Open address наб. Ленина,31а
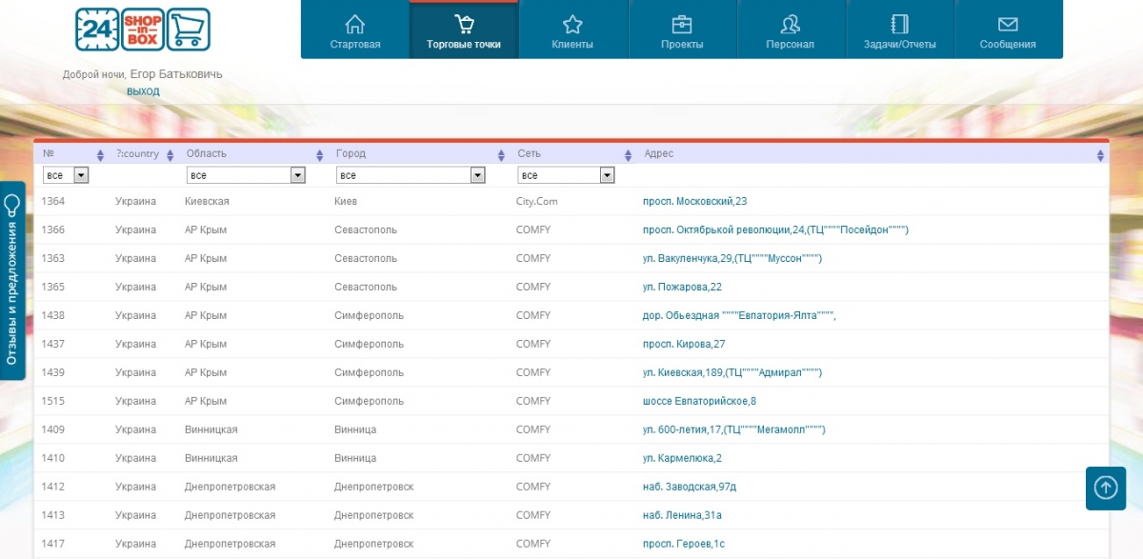Screen dimensions: 1143x559 pos(682,516)
